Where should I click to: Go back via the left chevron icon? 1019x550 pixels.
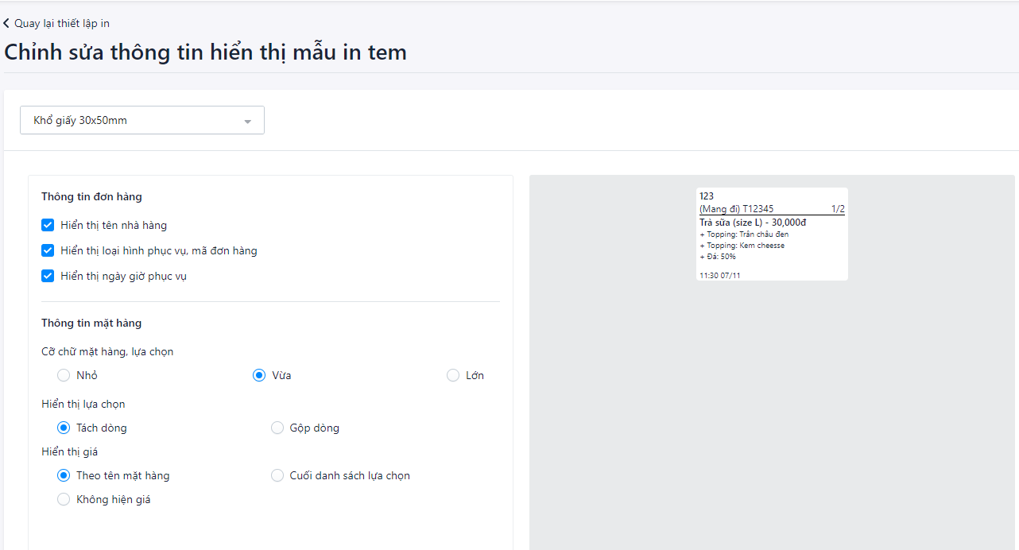[x=6, y=24]
